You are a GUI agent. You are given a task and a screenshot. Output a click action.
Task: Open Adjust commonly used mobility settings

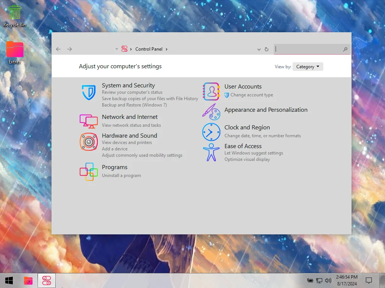[142, 155]
